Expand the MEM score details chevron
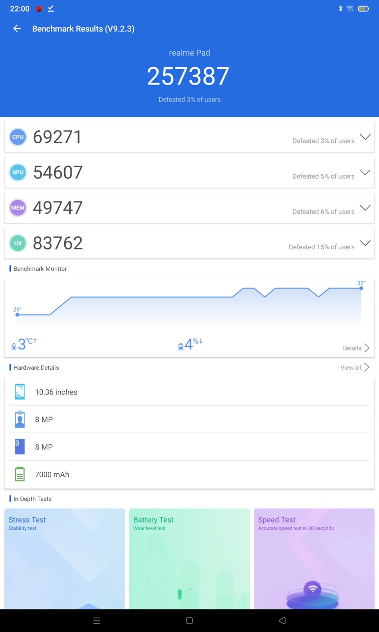379x632 pixels. pyautogui.click(x=365, y=208)
